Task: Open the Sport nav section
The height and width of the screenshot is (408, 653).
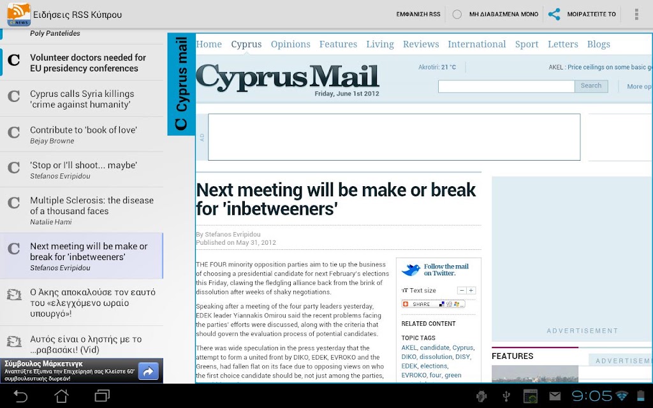Action: pos(527,44)
